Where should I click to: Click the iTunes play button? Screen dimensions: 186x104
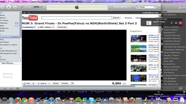point(8,7)
